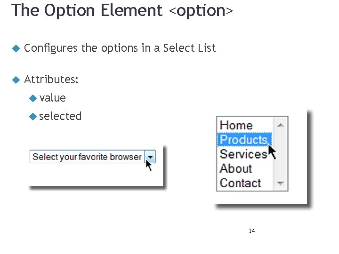Click the diamond bullet beside "Attributes:"
Image resolution: width=339 pixels, height=254 pixels.
coord(16,79)
